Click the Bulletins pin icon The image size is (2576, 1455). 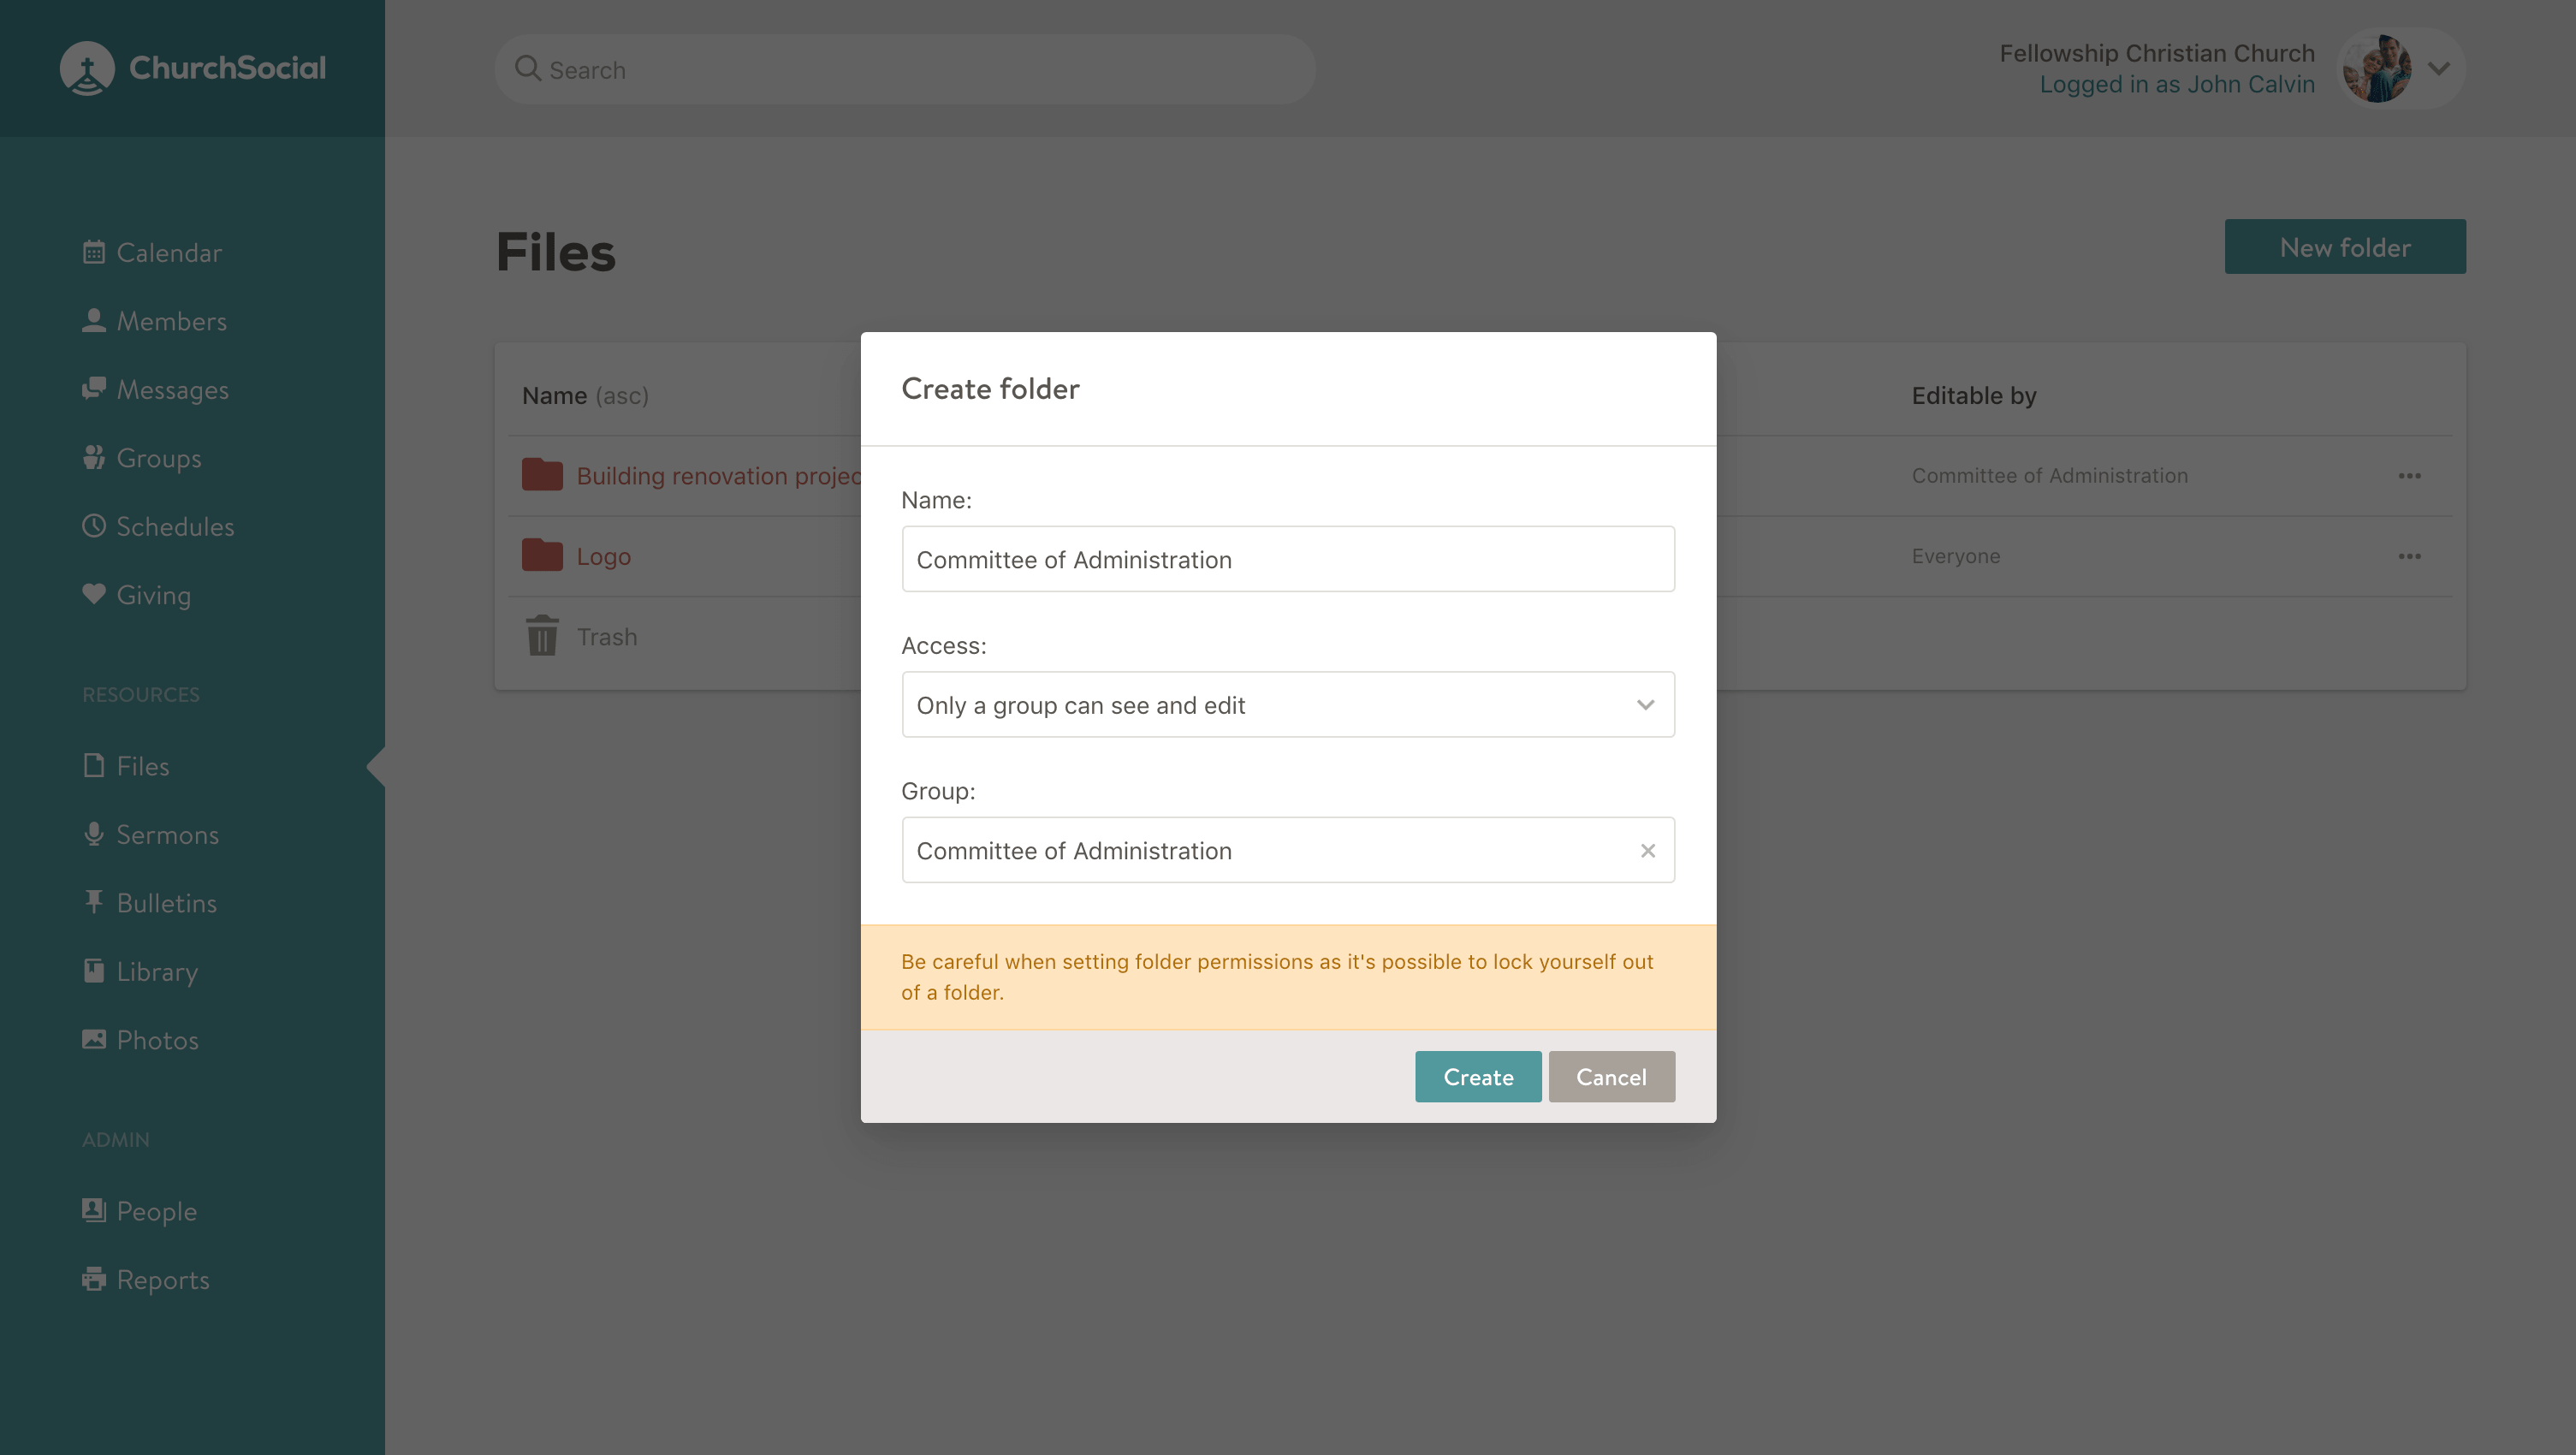pos(94,902)
